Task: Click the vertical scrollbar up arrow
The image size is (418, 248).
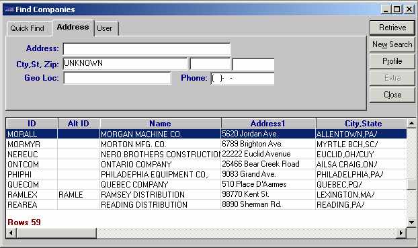Action: pyautogui.click(x=411, y=123)
